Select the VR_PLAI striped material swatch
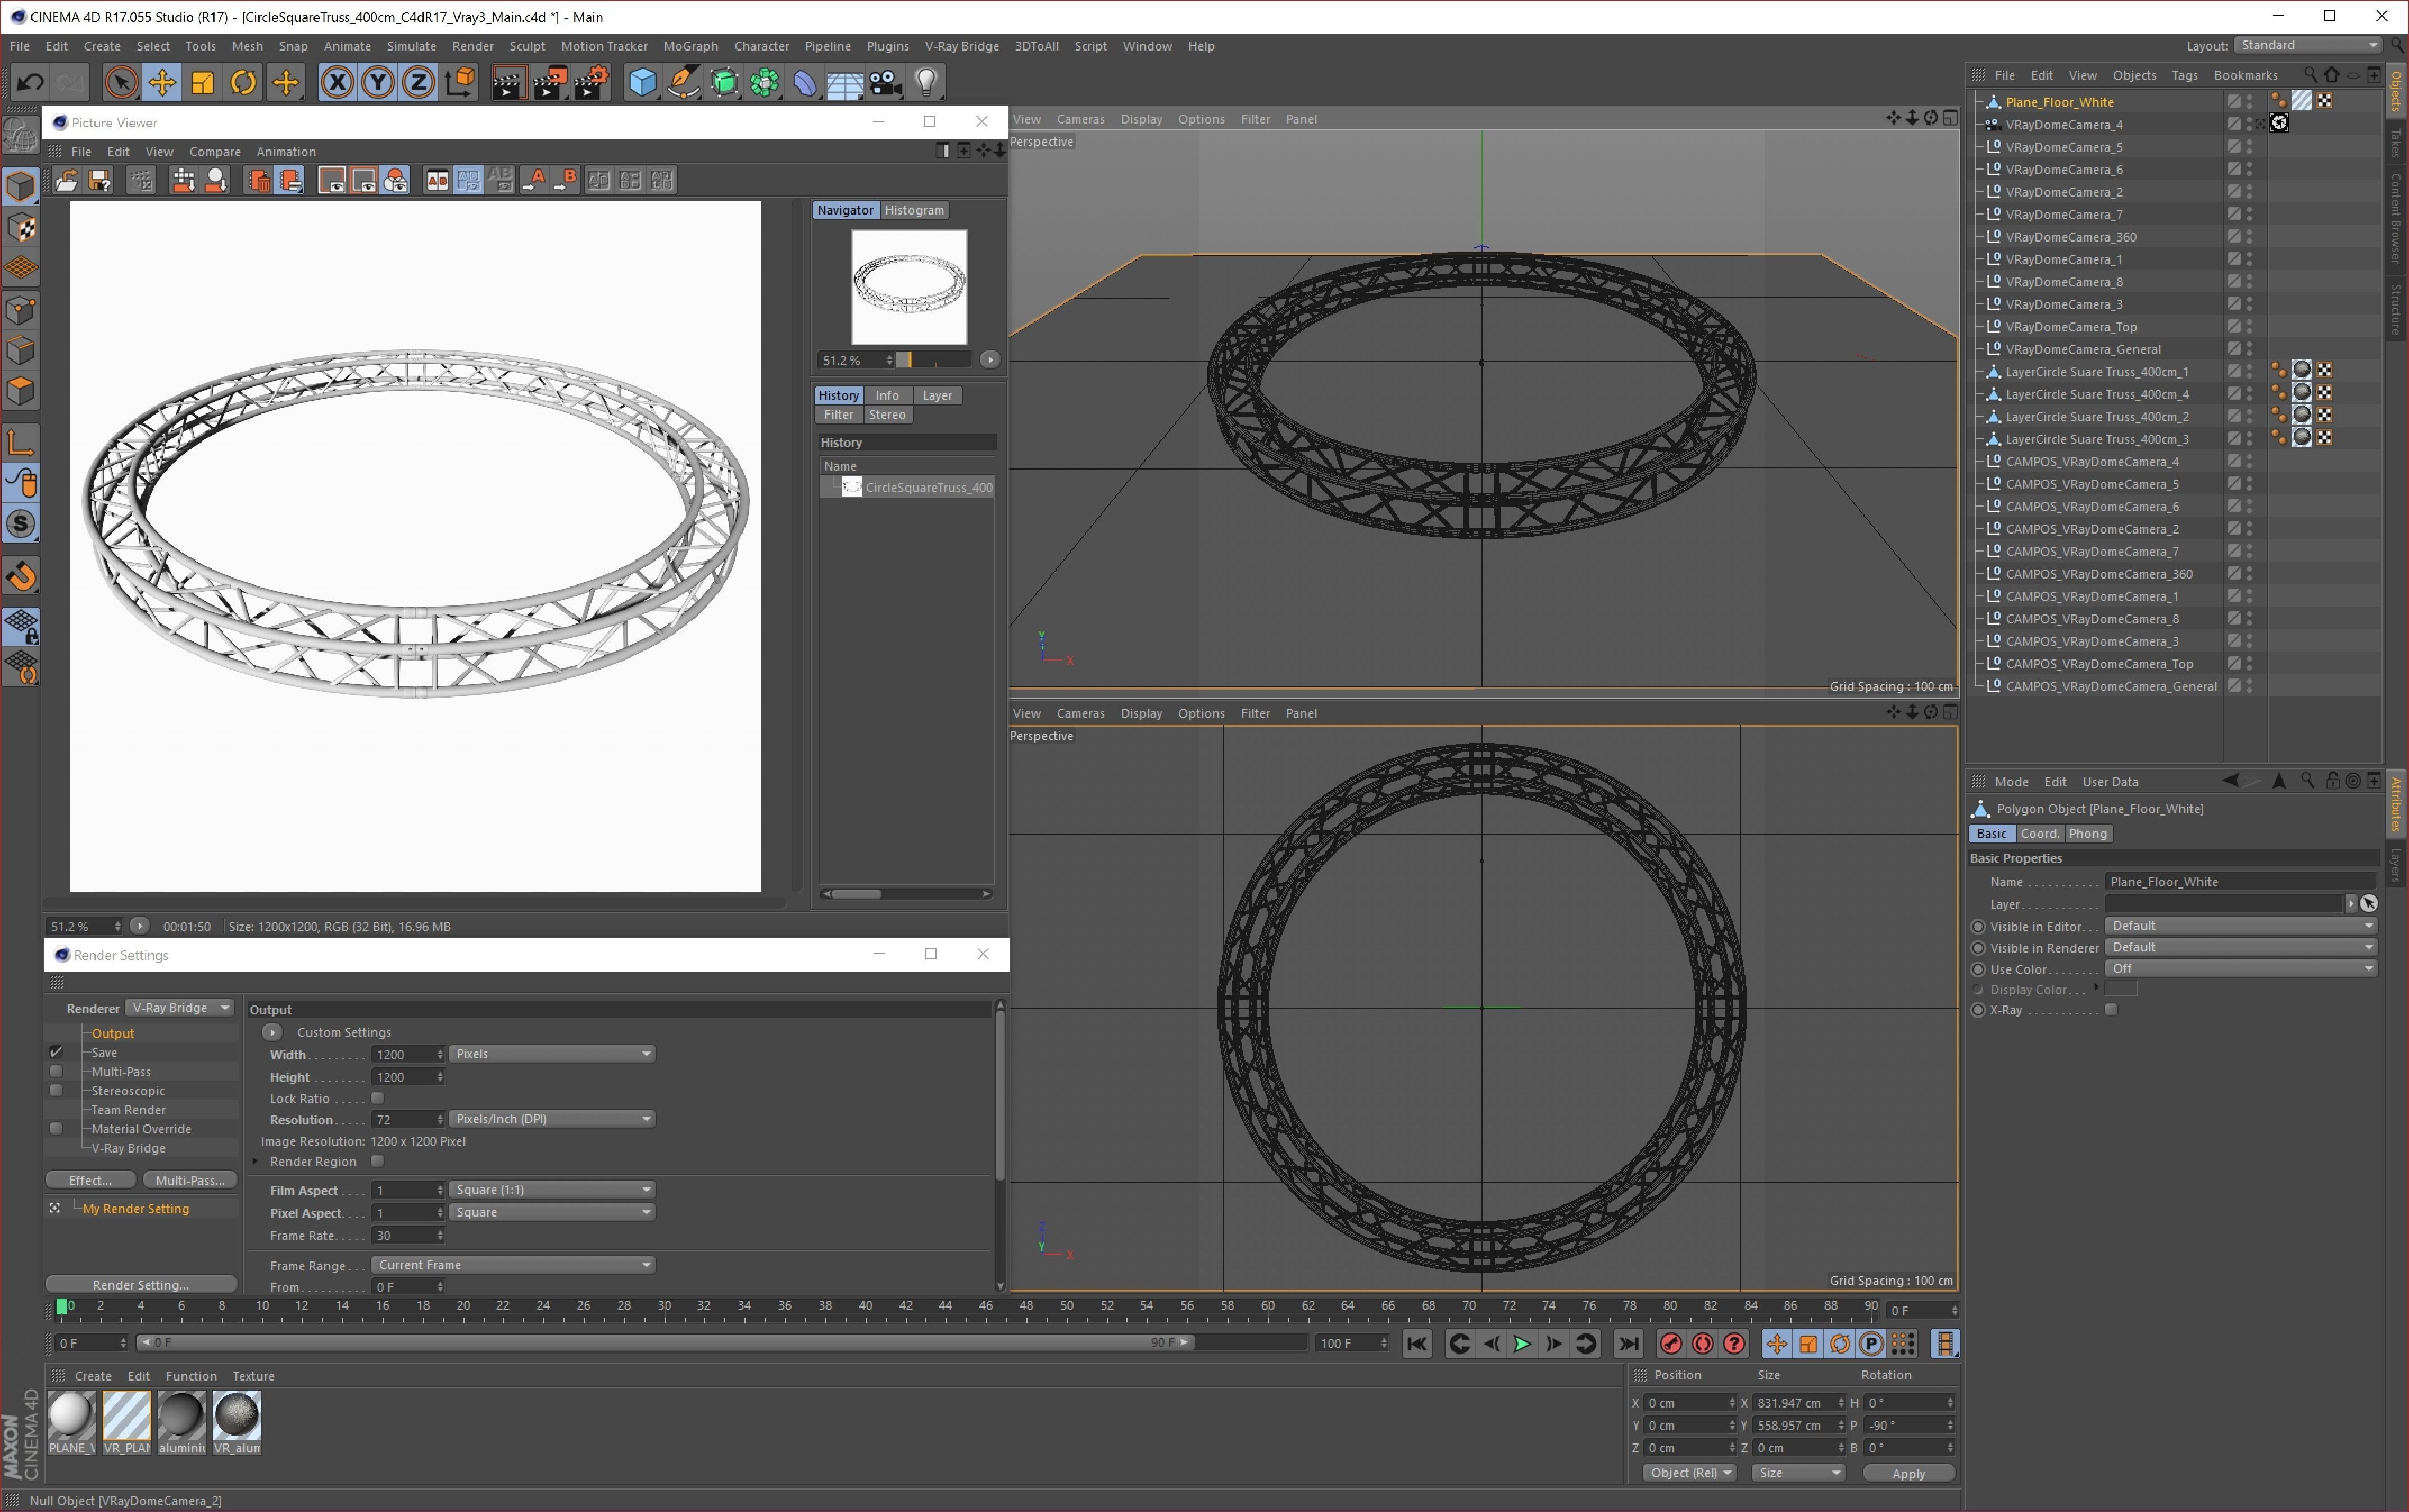2409x1512 pixels. pyautogui.click(x=126, y=1422)
